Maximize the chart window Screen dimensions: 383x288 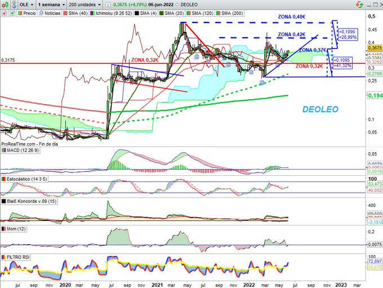click(x=376, y=5)
